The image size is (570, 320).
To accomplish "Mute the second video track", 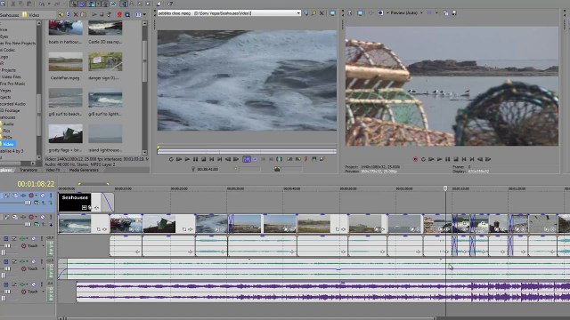I will (43, 217).
